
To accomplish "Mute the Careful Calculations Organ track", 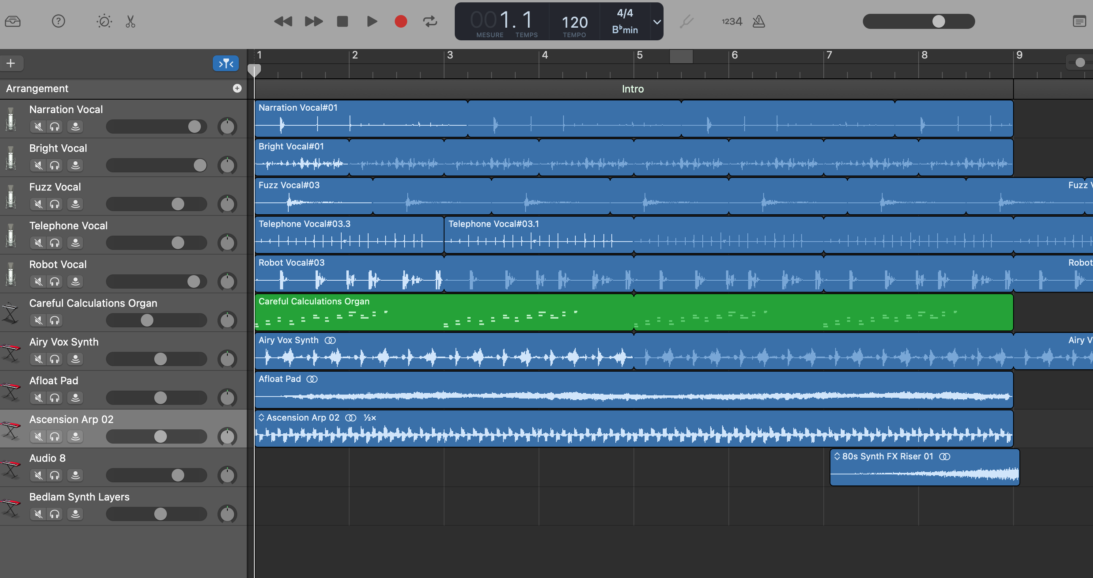I will (x=38, y=320).
